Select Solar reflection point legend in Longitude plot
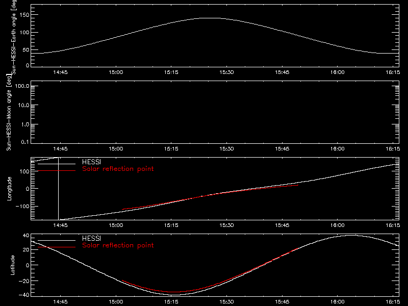 (x=118, y=169)
